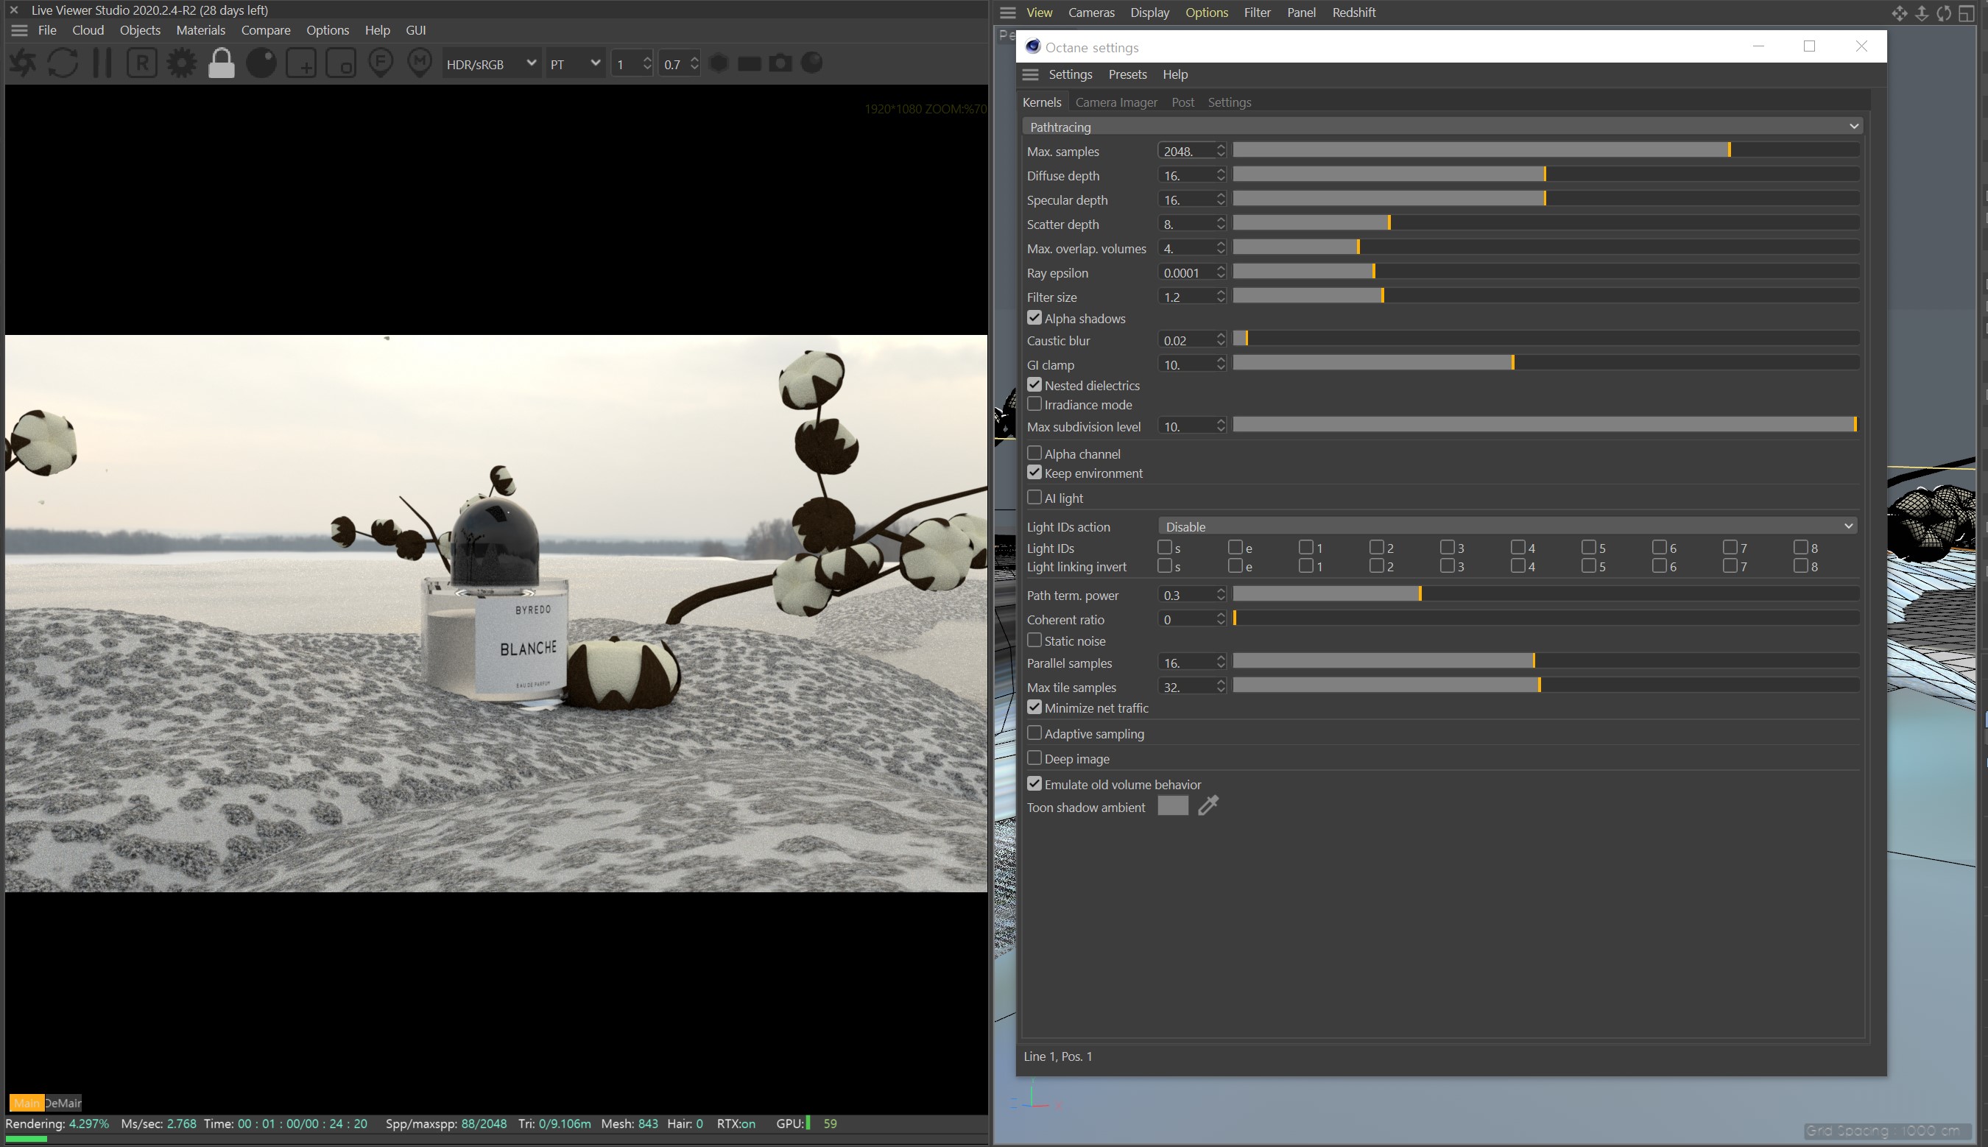The image size is (1988, 1147).
Task: Check Light IDs checkbox labeled s
Action: coord(1164,547)
